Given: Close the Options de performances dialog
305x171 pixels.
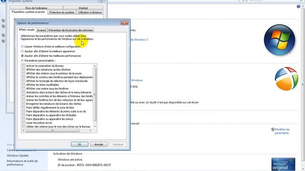Looking at the screenshot, I should point(124,23).
